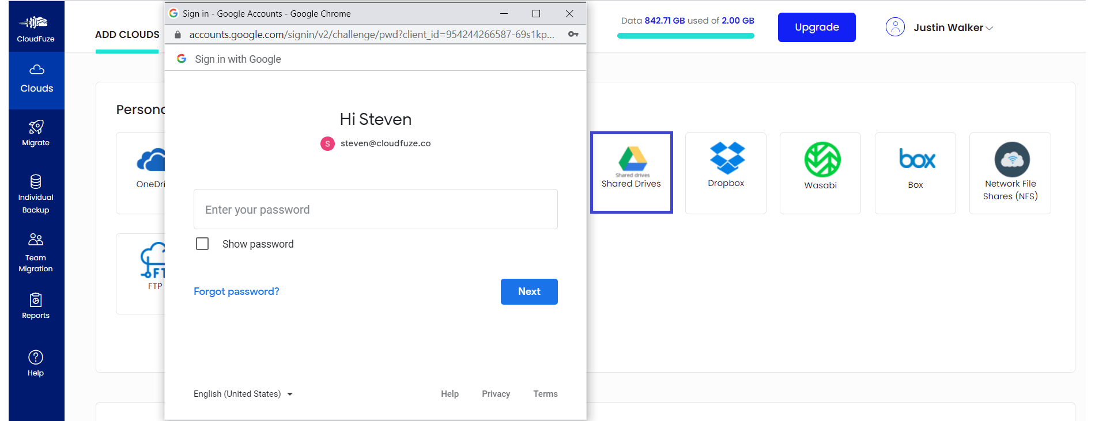Screen dimensions: 1095x421
Task: Close the Google sign-in popup window
Action: coord(569,13)
